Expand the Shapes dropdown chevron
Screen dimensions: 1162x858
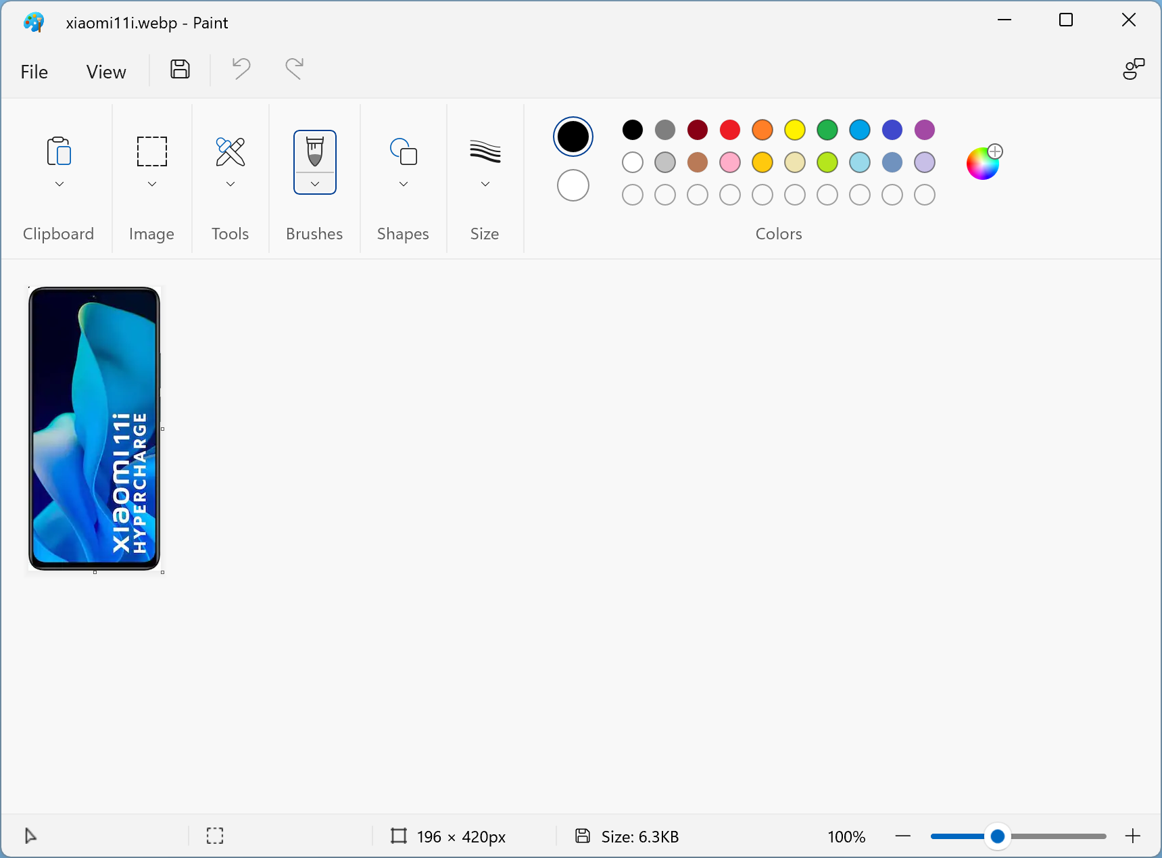tap(404, 184)
